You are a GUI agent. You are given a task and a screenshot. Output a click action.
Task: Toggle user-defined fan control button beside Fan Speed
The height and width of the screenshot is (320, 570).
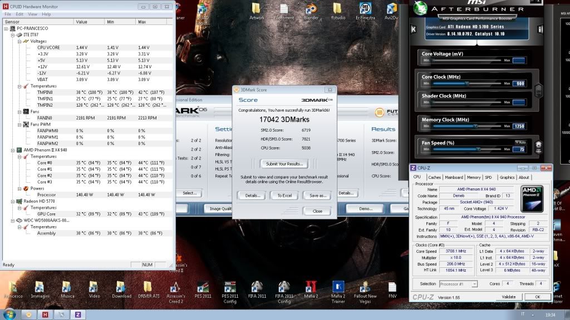[538, 147]
